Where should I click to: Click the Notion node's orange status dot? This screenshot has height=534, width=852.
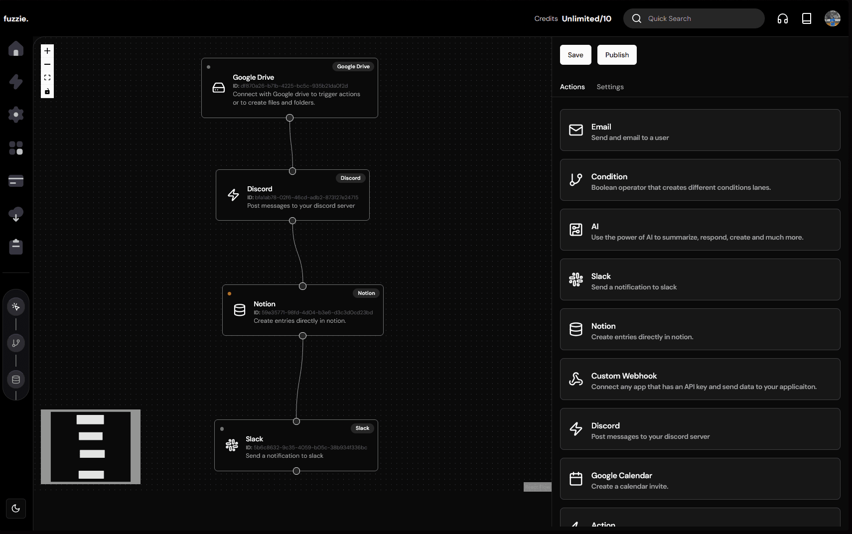(229, 294)
